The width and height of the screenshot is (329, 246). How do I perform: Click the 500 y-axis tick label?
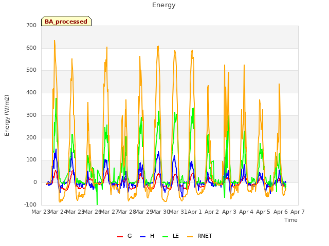[x=31, y=70]
